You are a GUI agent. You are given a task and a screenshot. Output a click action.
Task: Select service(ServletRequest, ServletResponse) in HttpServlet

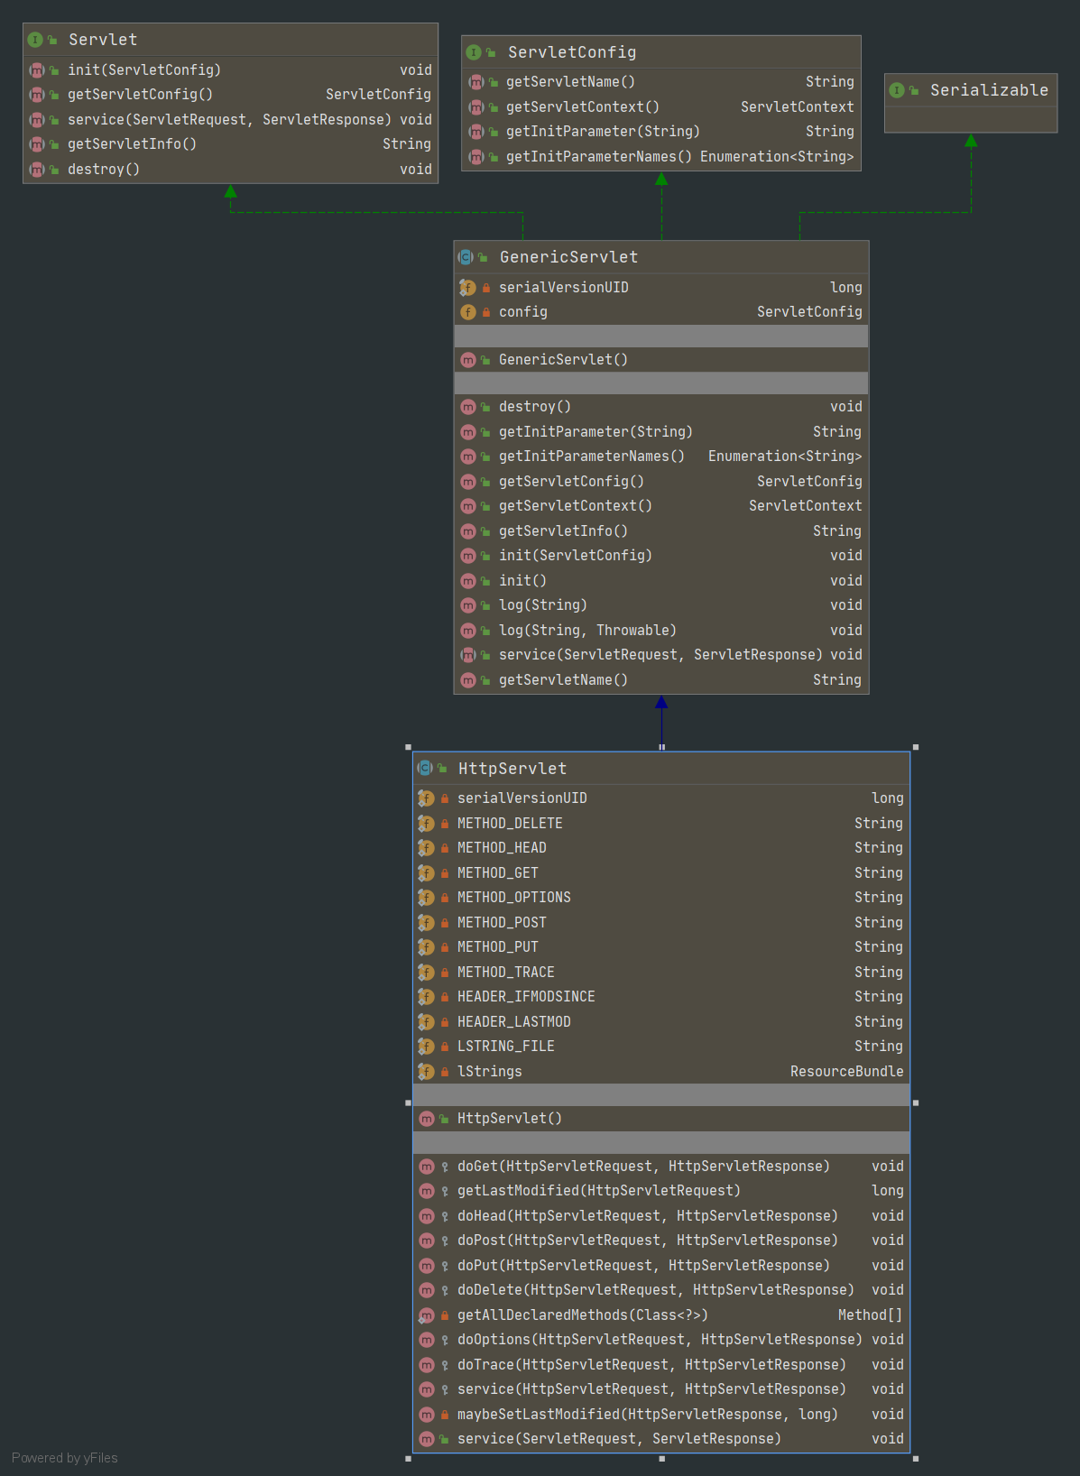(x=661, y=1439)
